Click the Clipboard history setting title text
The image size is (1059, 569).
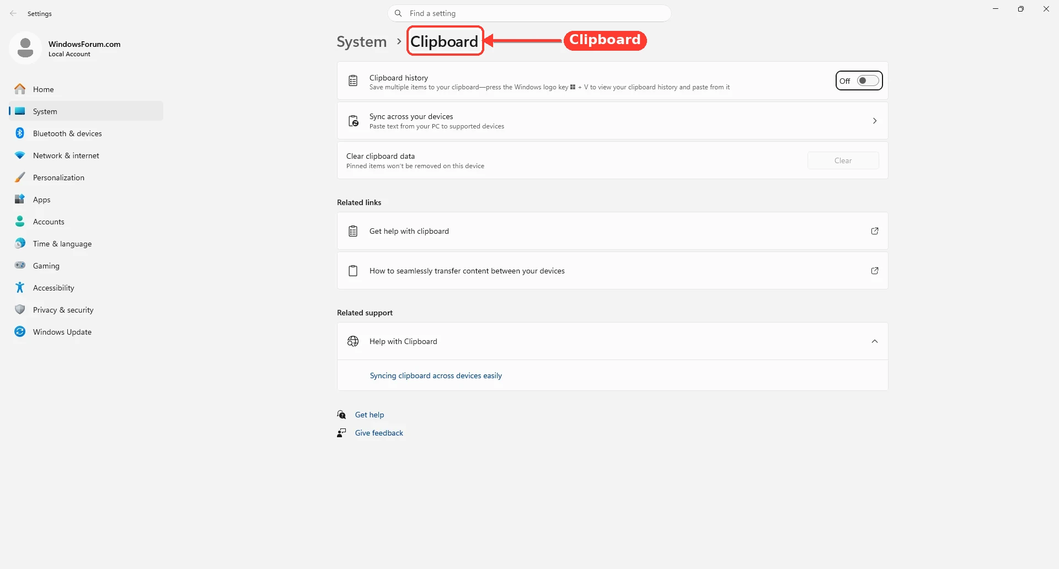399,78
